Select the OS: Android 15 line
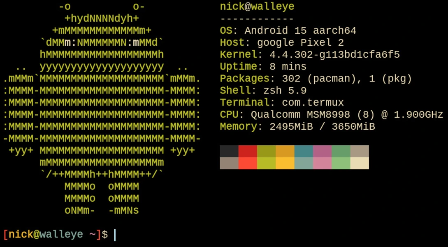Image resolution: width=448 pixels, height=247 pixels. tap(288, 30)
